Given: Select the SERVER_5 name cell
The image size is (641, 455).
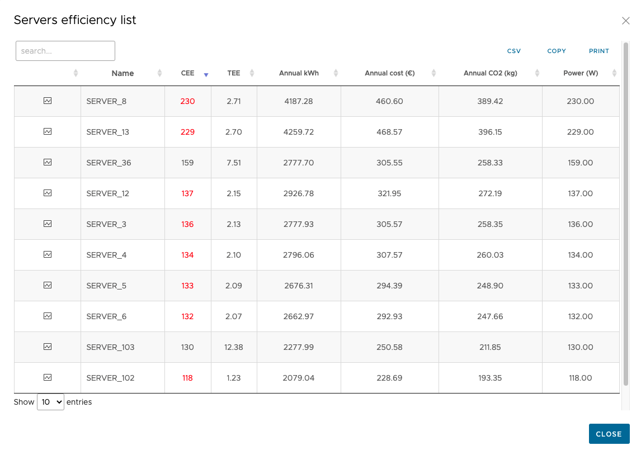Looking at the screenshot, I should [x=122, y=286].
